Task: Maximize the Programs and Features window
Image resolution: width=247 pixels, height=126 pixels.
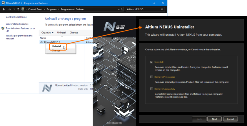Action: [x=154, y=3]
